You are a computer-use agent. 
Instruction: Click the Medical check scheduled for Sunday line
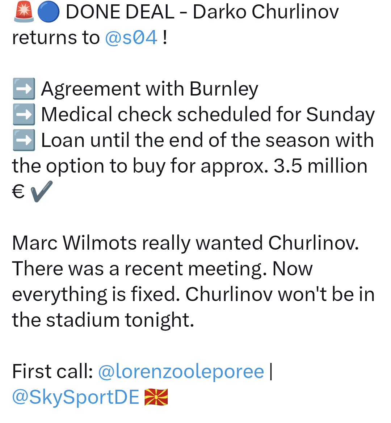tap(208, 114)
